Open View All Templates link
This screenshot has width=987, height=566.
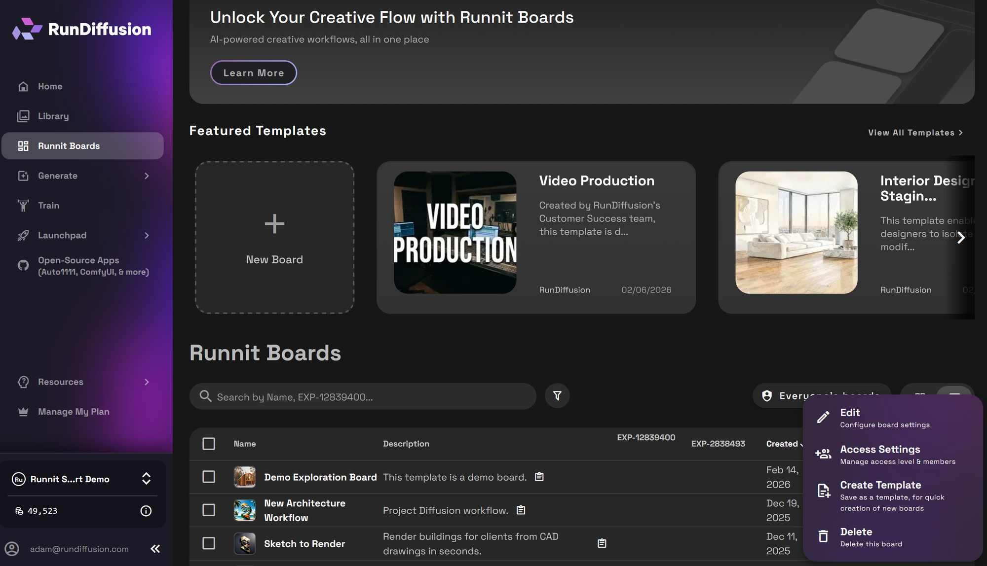[915, 133]
